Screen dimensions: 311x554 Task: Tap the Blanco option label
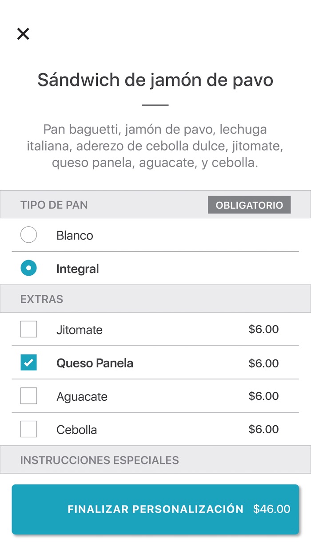[75, 236]
